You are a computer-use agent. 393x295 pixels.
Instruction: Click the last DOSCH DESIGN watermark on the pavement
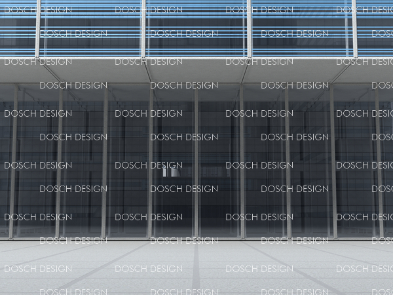click(x=364, y=269)
